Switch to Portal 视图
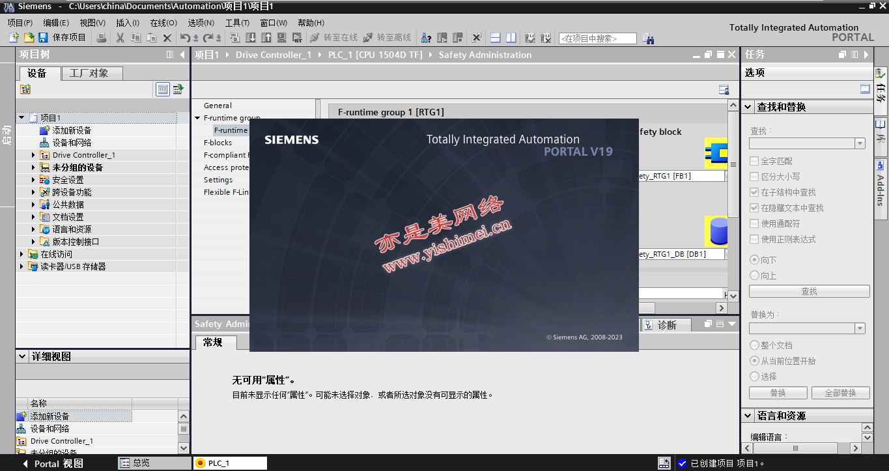 tap(53, 463)
